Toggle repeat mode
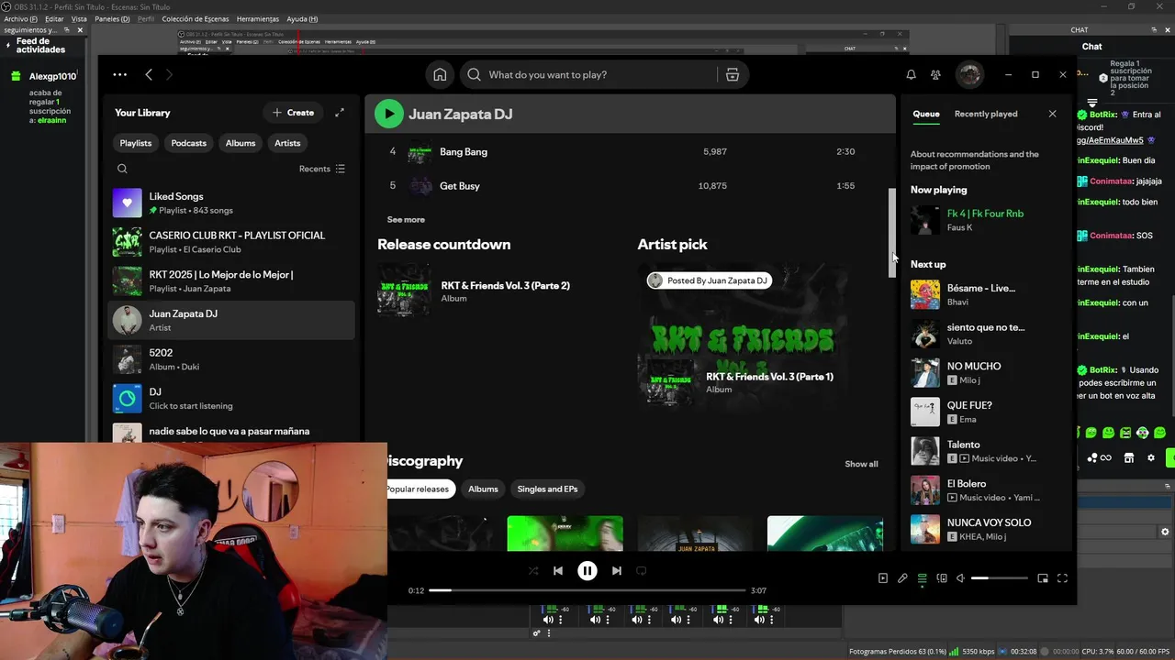 642,570
